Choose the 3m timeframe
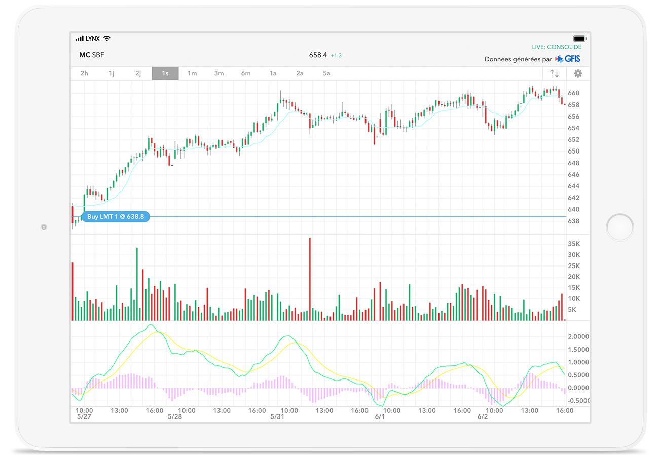659x456 pixels. tap(219, 73)
